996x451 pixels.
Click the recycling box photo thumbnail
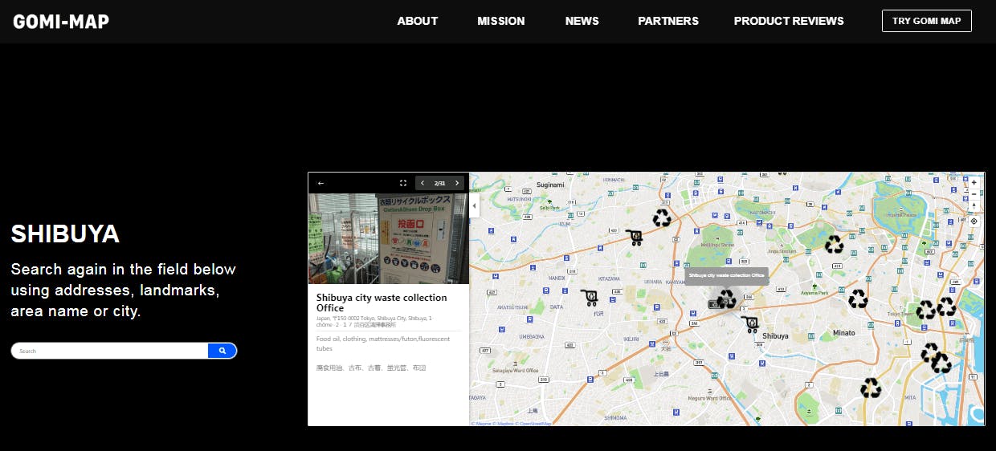point(388,238)
